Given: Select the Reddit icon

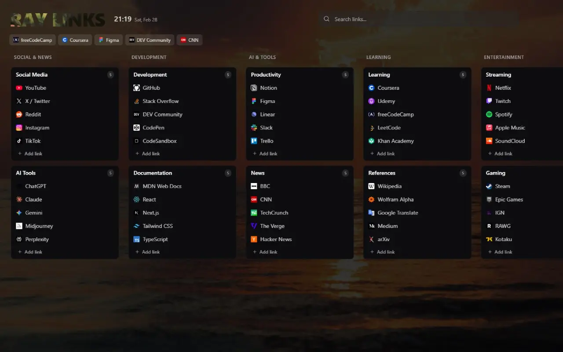Looking at the screenshot, I should (19, 114).
